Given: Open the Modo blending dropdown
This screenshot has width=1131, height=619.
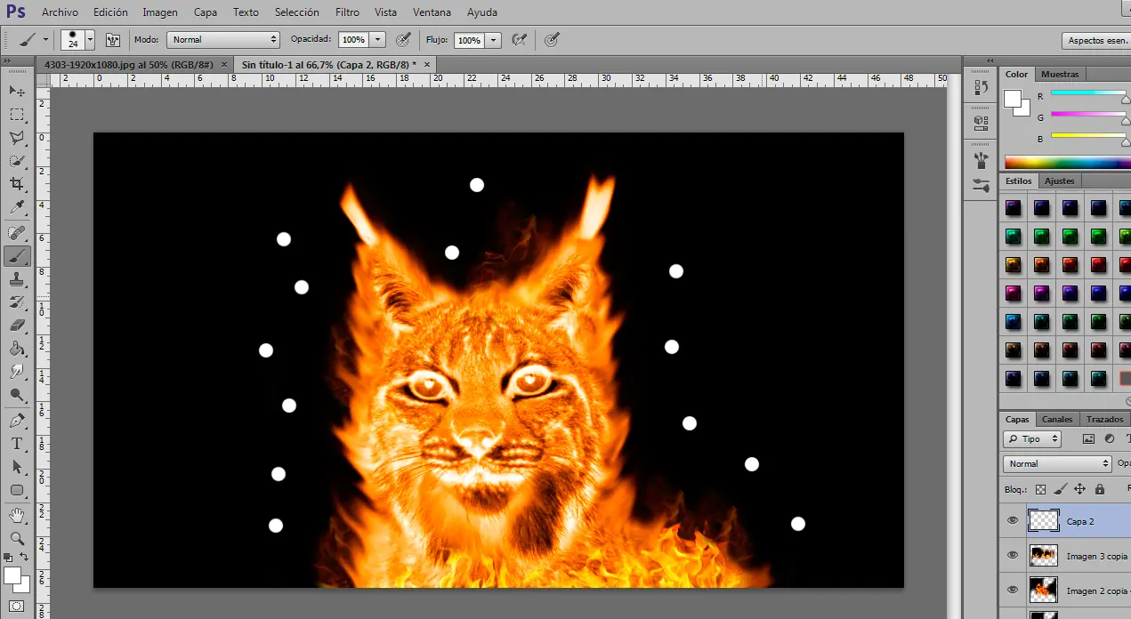Looking at the screenshot, I should click(x=223, y=40).
